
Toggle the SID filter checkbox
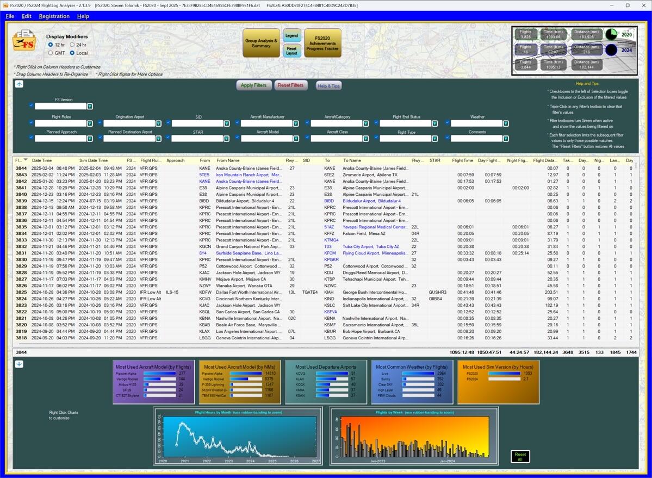coord(168,122)
